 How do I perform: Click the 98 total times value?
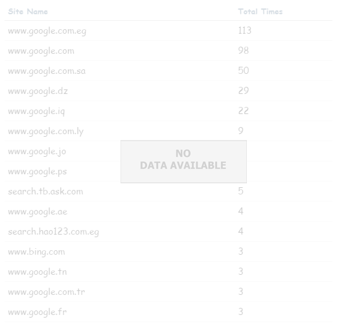click(x=244, y=51)
